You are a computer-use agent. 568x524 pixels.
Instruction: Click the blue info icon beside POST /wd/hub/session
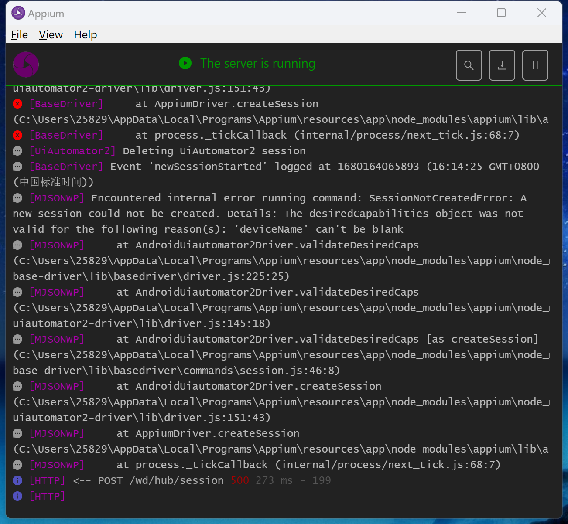point(17,480)
